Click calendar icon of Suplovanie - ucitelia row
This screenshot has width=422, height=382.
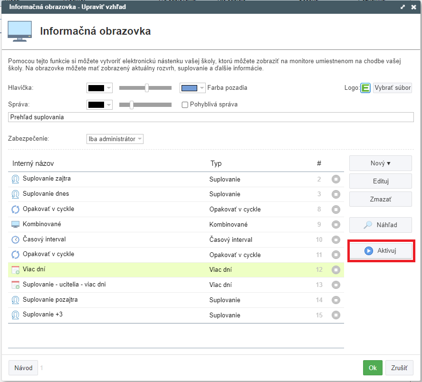click(x=15, y=285)
